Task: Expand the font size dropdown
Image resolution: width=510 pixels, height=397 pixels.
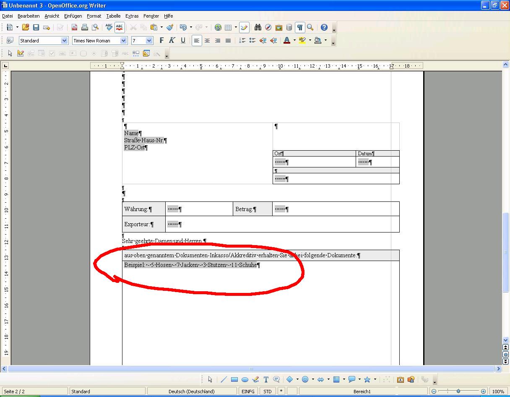Action: coord(149,41)
